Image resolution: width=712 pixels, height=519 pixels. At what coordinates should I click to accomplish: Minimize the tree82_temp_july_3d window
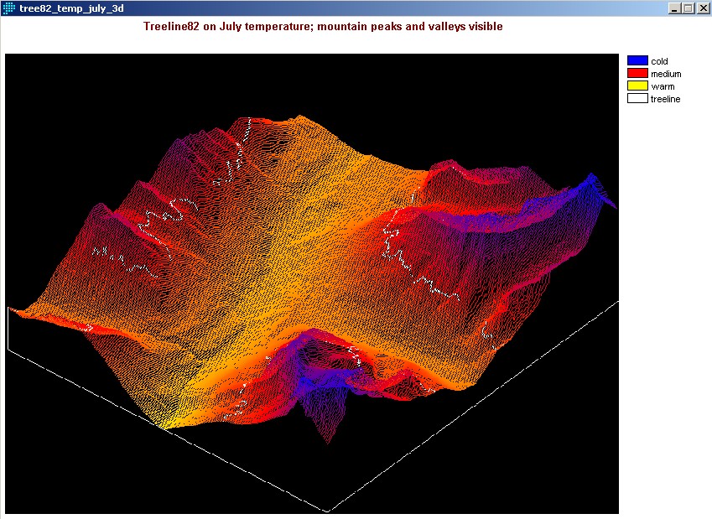pyautogui.click(x=676, y=8)
